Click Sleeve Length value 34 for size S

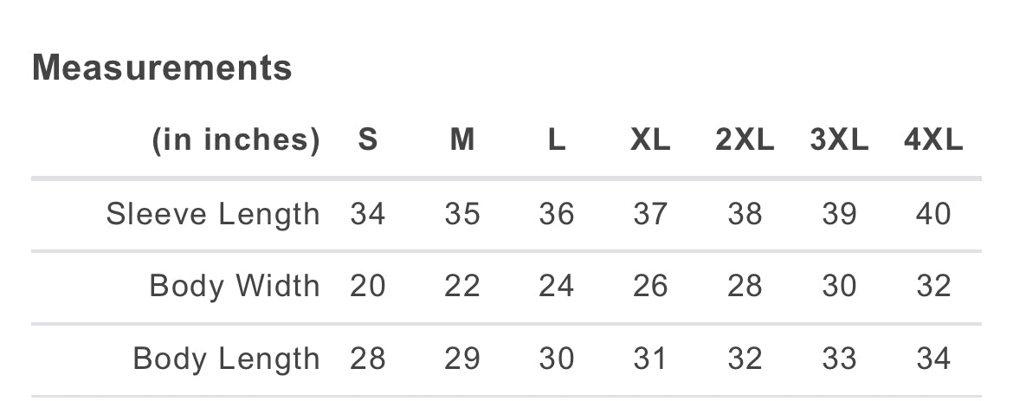[368, 214]
